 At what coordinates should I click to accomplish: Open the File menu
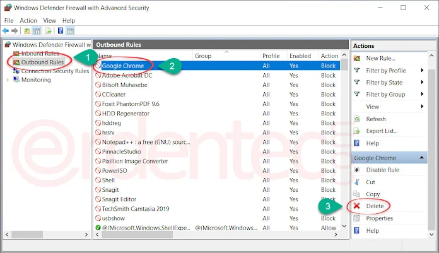pyautogui.click(x=9, y=20)
